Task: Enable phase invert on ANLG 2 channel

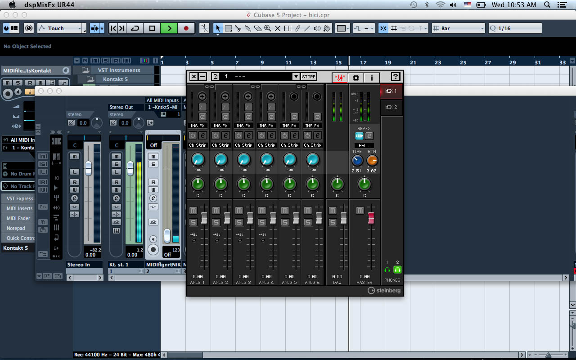Action: [225, 117]
